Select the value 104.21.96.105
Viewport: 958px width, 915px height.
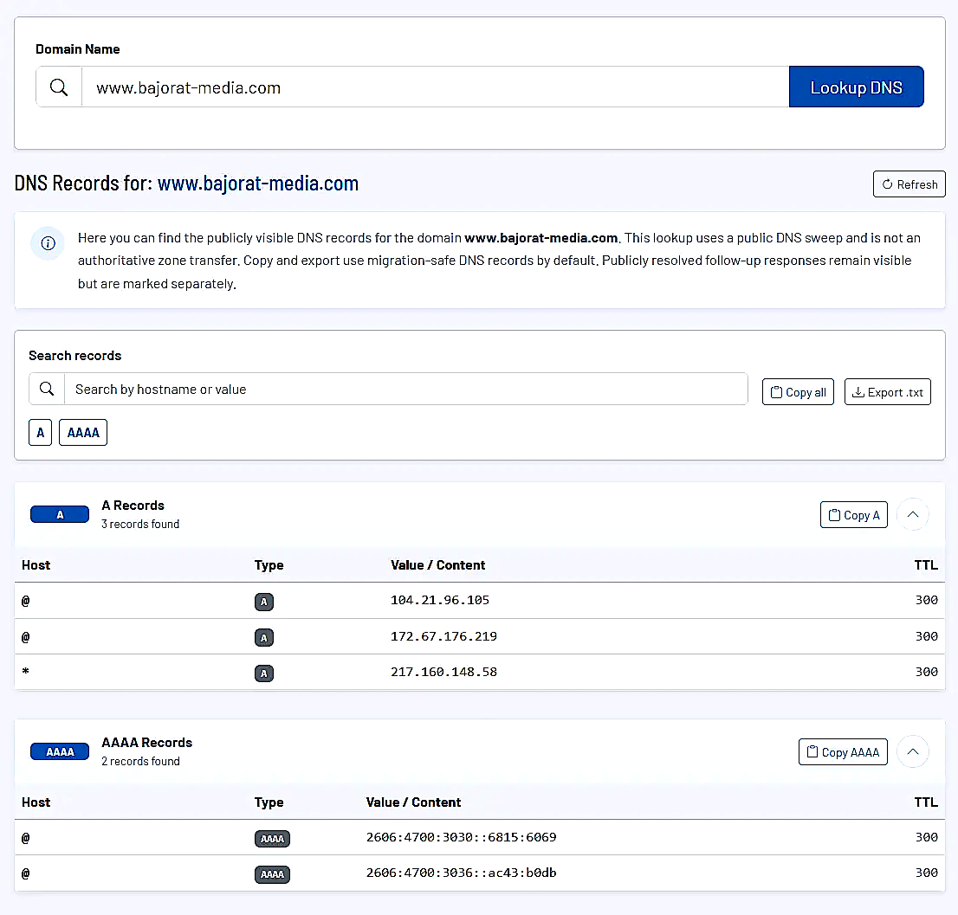coord(440,600)
